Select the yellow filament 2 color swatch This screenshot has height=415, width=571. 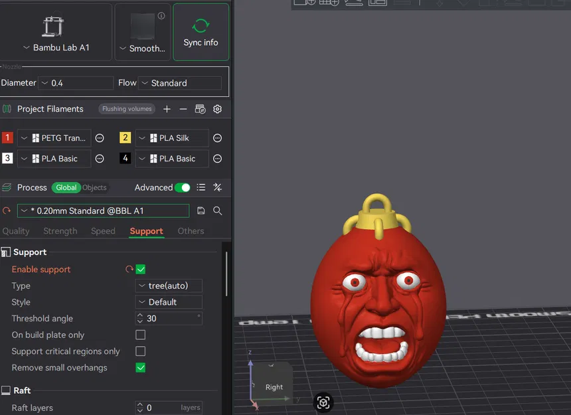(125, 137)
